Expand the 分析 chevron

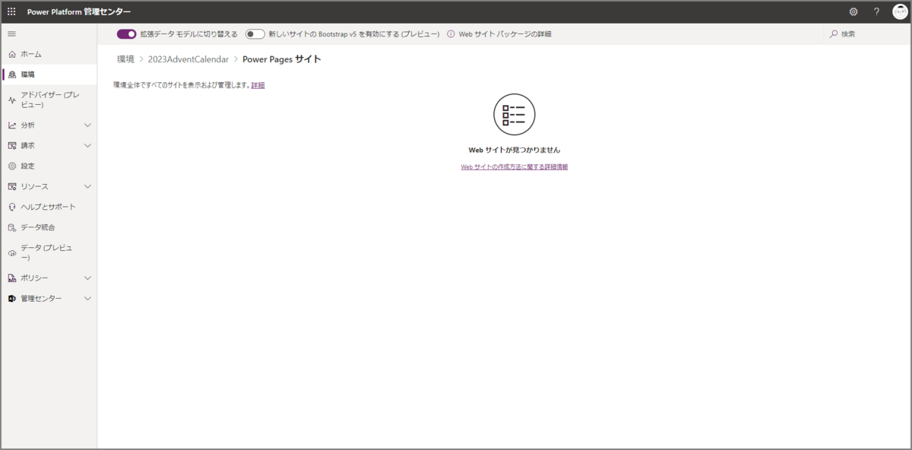87,125
